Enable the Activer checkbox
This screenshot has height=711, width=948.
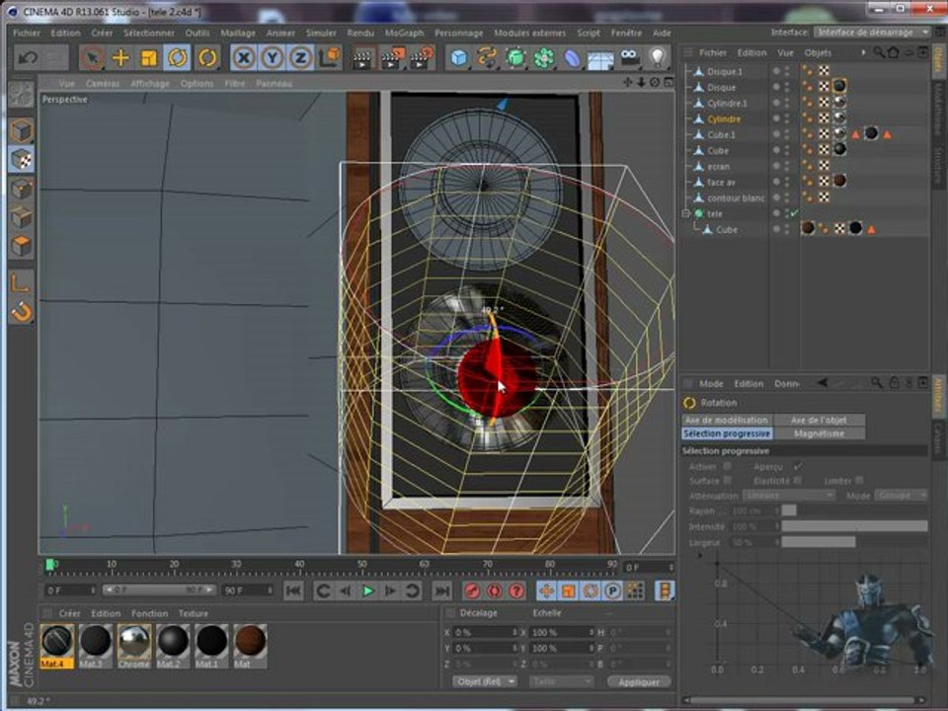(728, 466)
